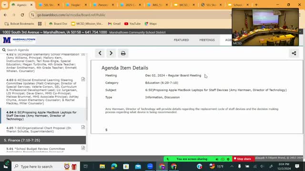Reload the browser page
Viewport: 305px width, 171px height.
click(22, 15)
